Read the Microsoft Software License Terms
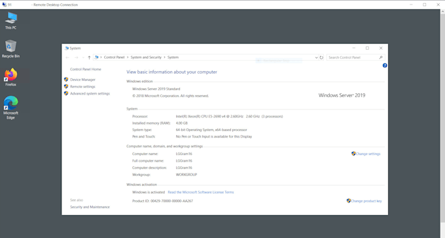 click(201, 192)
